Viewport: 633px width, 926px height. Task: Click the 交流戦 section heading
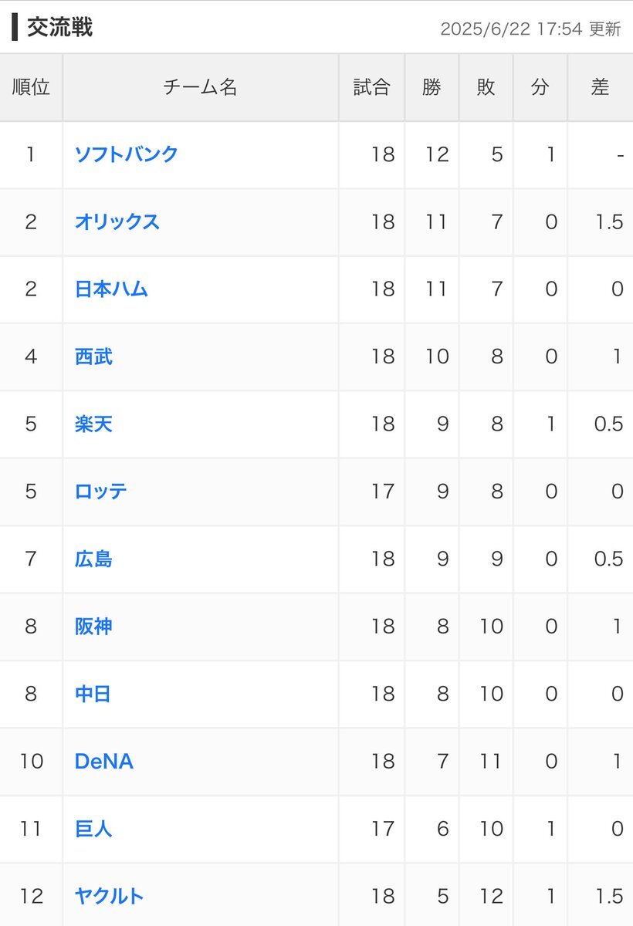[60, 28]
